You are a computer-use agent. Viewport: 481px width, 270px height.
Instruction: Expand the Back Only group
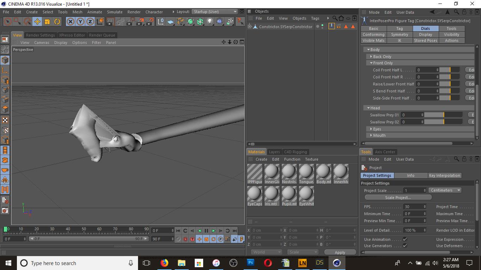(371, 57)
